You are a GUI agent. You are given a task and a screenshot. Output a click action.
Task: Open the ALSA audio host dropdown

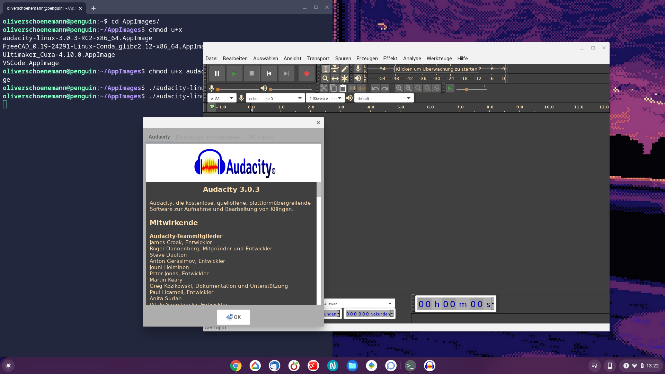222,98
